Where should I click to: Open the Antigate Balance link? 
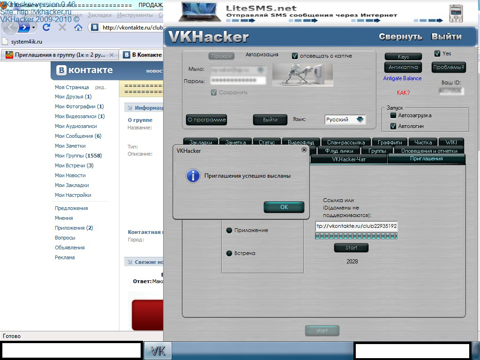[x=402, y=78]
